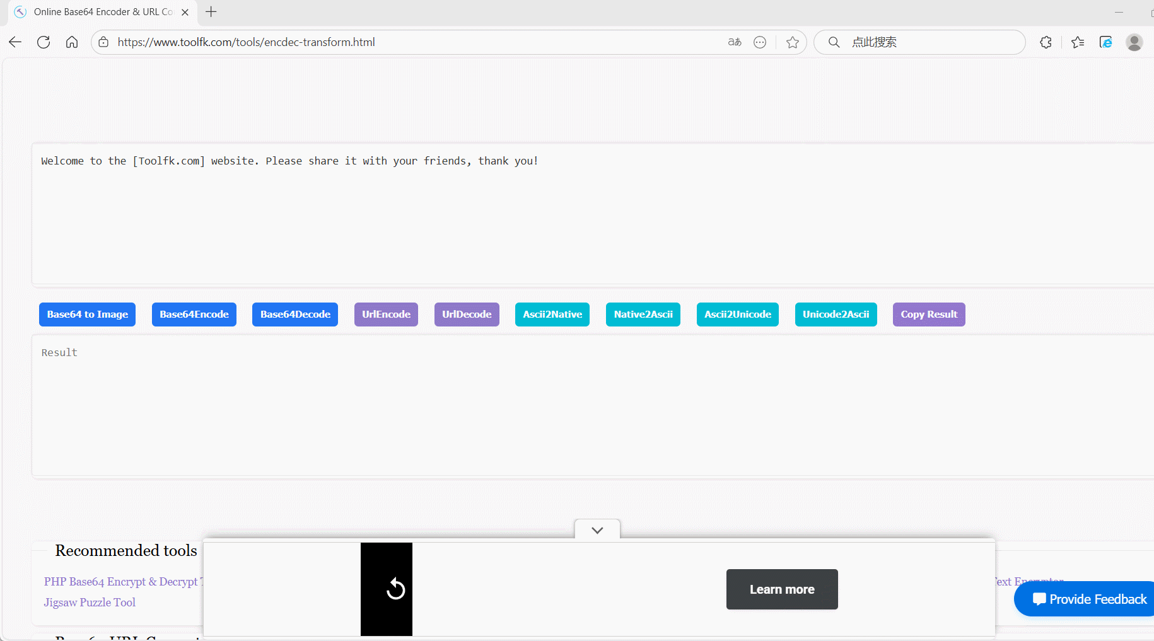The image size is (1154, 641).
Task: Select the Online Base64 Encoder tab
Action: pyautogui.click(x=102, y=12)
